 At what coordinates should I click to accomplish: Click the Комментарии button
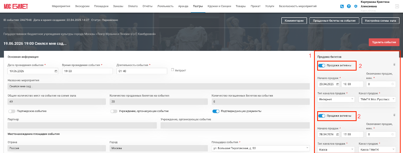pos(294,21)
